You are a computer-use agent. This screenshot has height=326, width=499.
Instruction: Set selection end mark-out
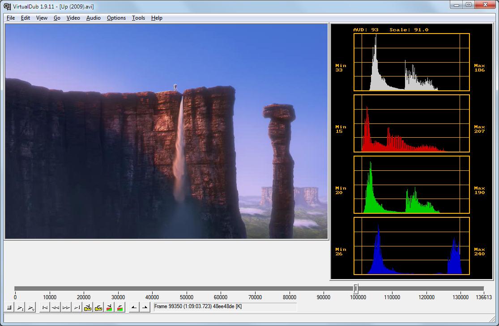point(145,308)
